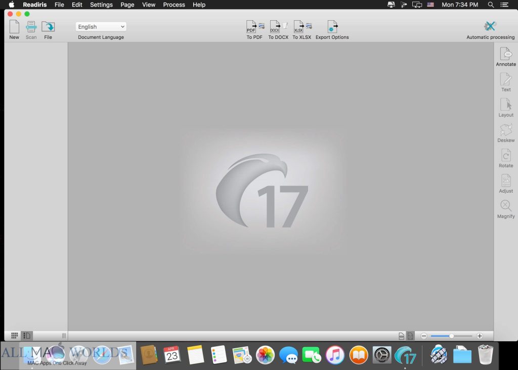Zoom in with plus button
Image resolution: width=518 pixels, height=370 pixels.
tap(480, 336)
